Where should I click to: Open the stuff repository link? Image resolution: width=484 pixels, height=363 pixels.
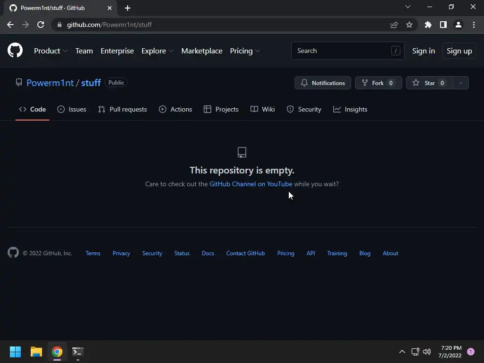[91, 83]
